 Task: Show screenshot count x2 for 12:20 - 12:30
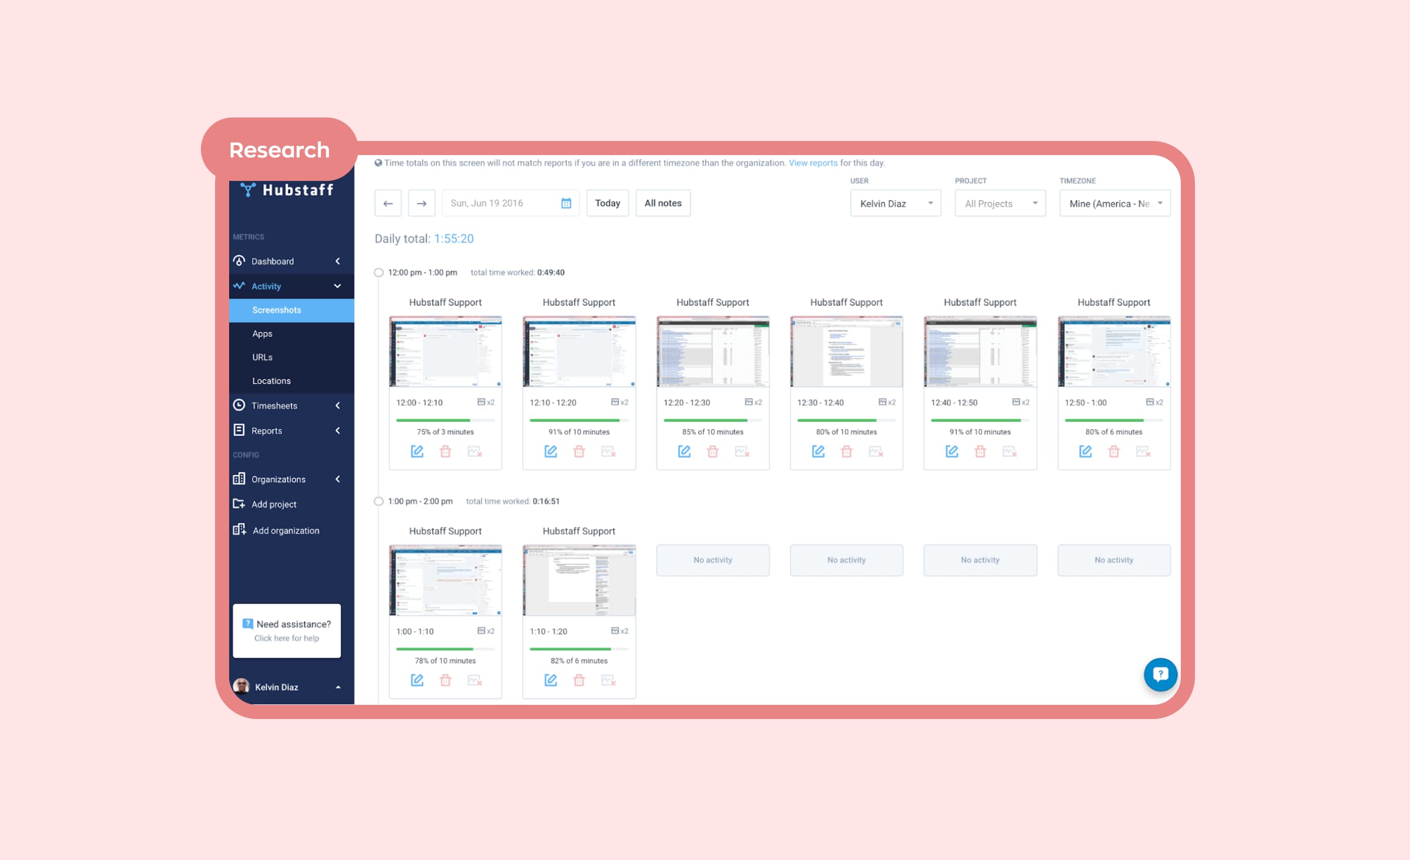(x=753, y=402)
